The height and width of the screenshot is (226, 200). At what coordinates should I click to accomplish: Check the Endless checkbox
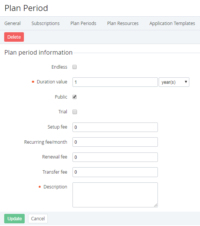pos(75,67)
